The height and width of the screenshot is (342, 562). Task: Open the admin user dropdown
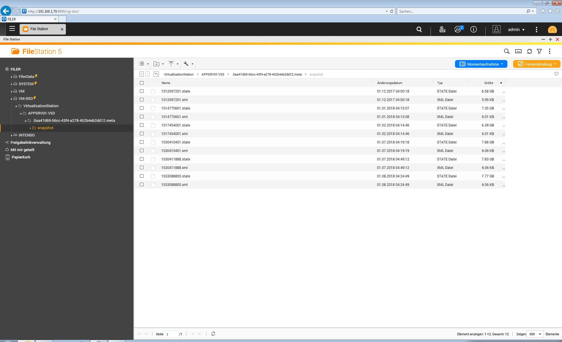tap(516, 30)
